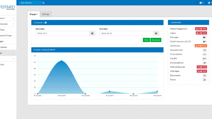Click the Pay Bill count badge

point(205,59)
